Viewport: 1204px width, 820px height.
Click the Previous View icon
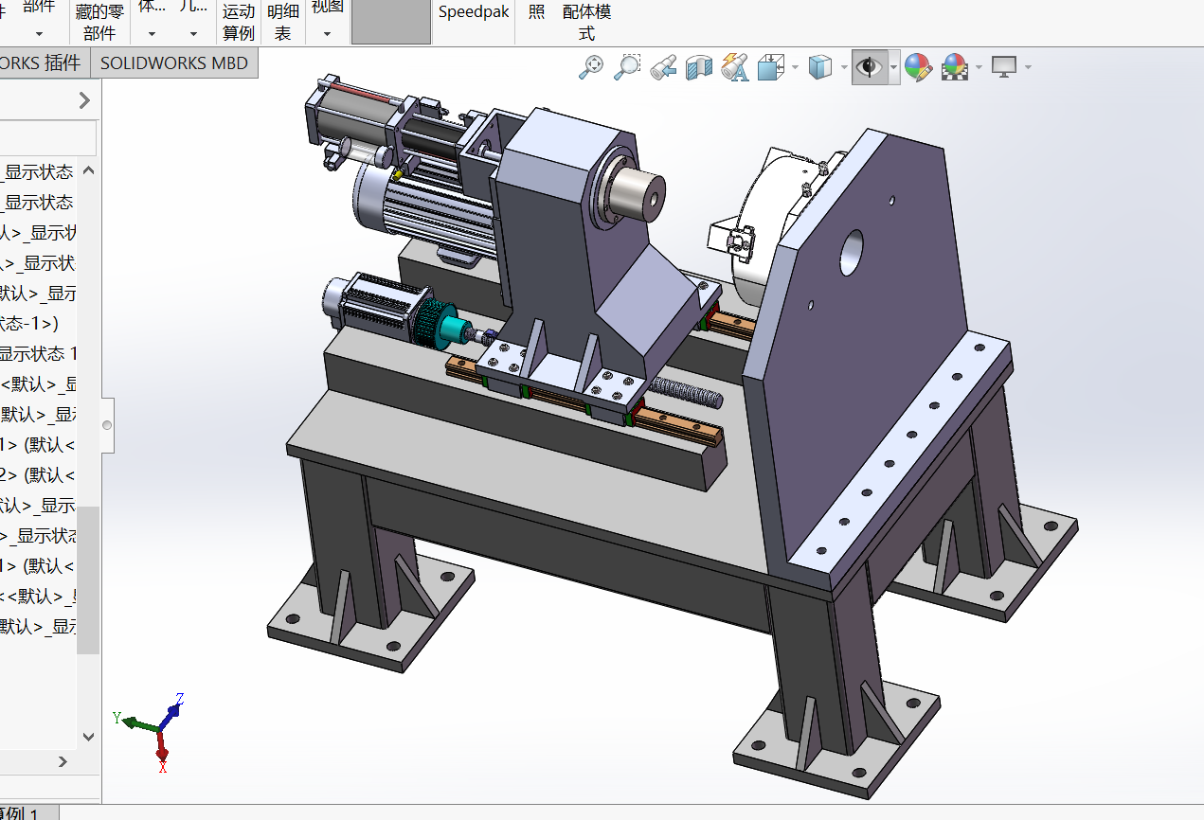coord(662,66)
